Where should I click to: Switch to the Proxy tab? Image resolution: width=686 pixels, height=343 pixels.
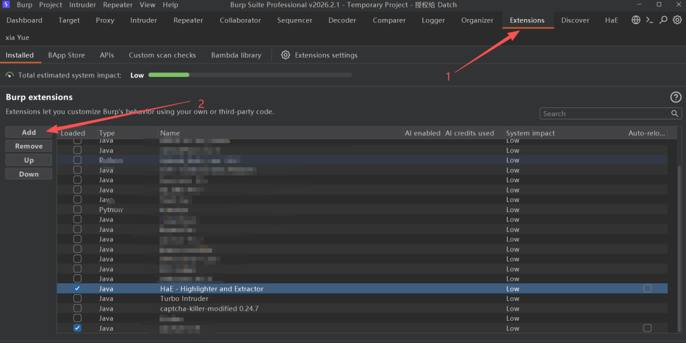pyautogui.click(x=105, y=20)
